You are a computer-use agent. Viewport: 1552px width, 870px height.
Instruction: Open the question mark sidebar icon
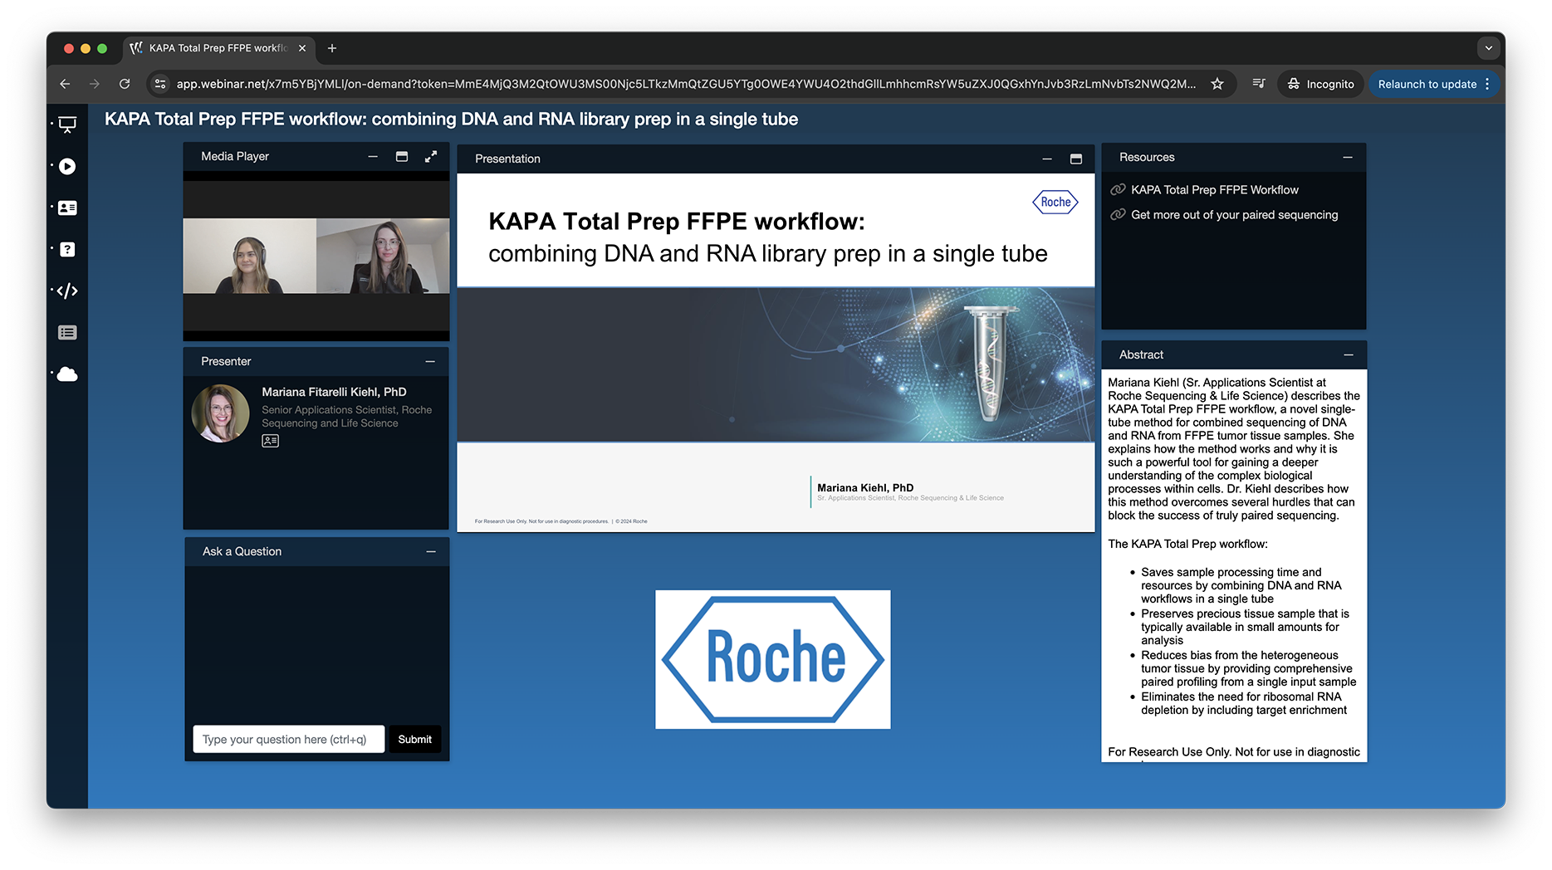67,249
